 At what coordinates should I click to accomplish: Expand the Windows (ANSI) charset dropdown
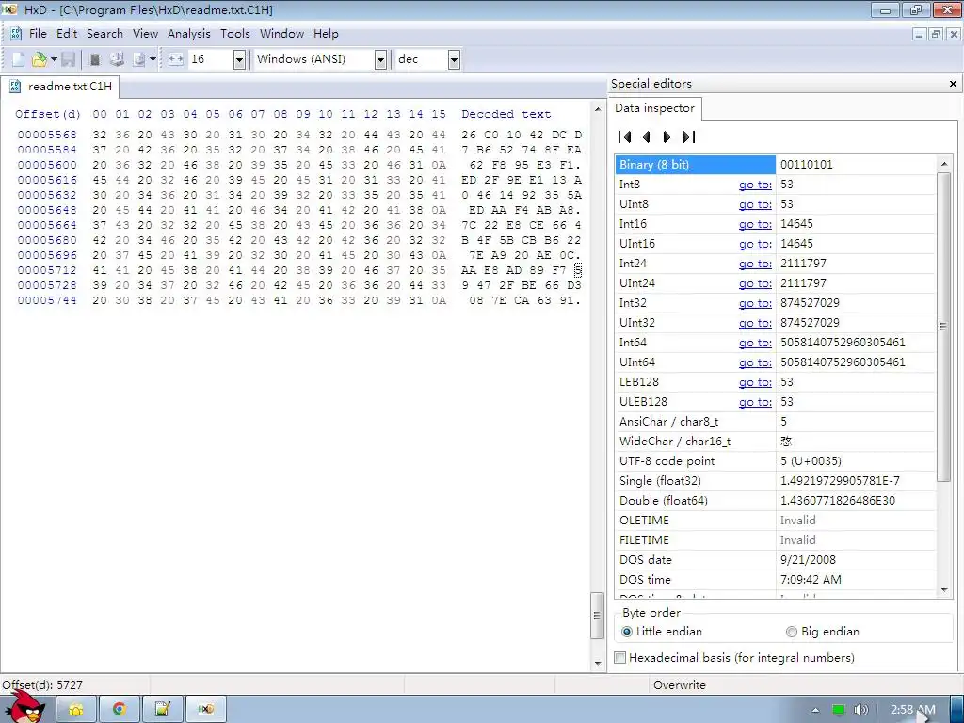pyautogui.click(x=380, y=59)
